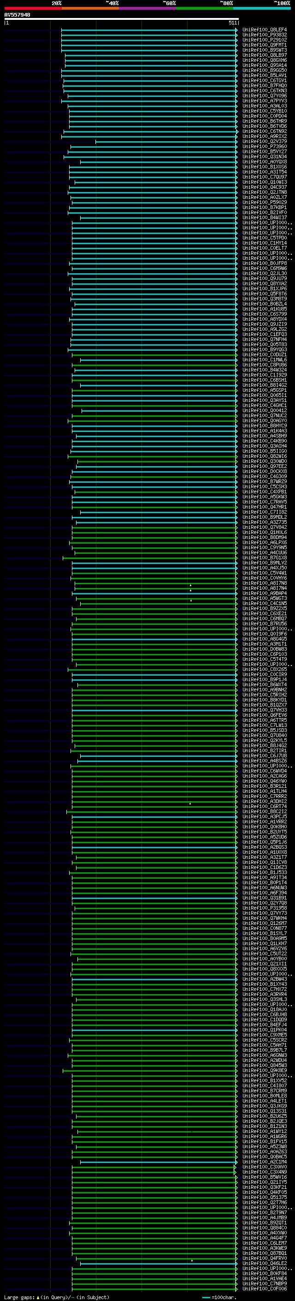
Task: Select hit label UniRef100_P73960
Action: click(x=264, y=146)
